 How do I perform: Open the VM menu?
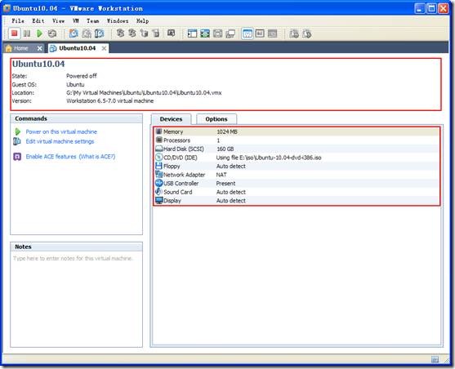(75, 21)
